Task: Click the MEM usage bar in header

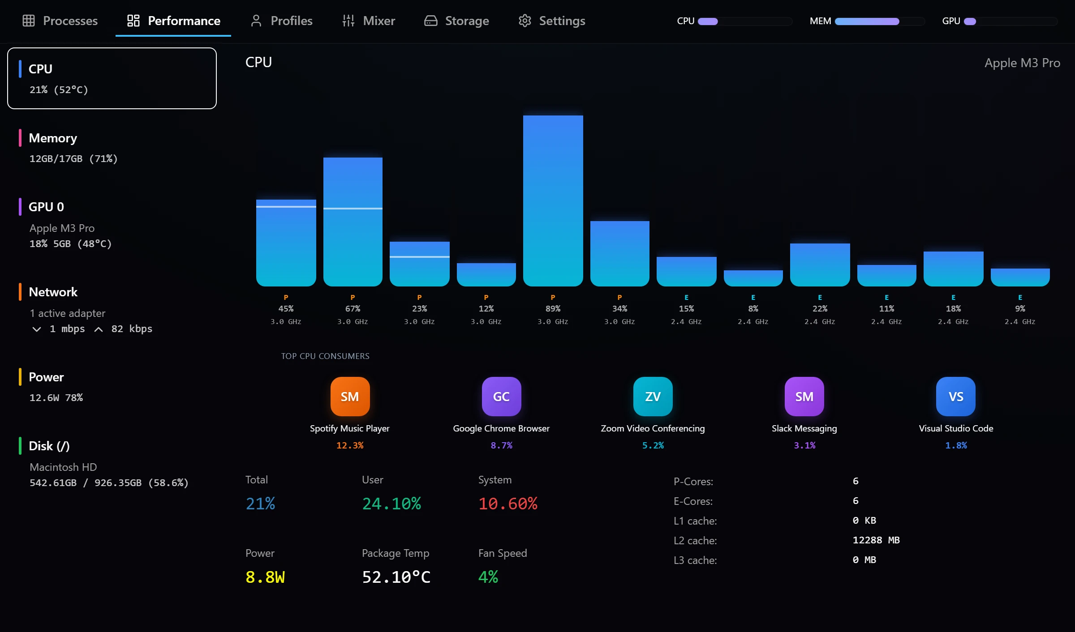Action: (880, 21)
